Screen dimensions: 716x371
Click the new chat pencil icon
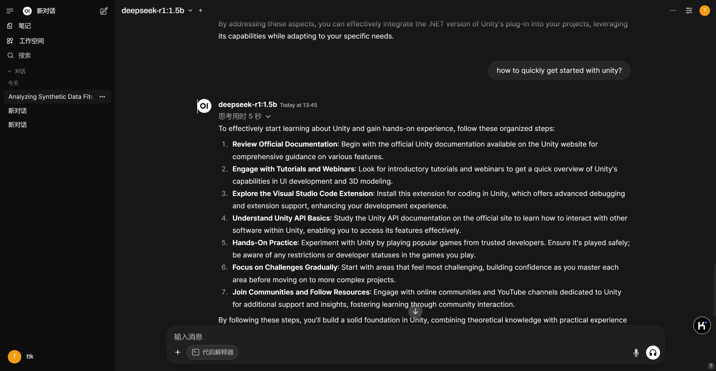pos(104,11)
